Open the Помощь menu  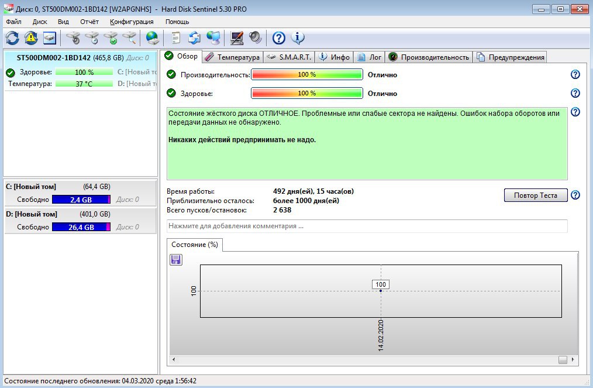(x=177, y=22)
